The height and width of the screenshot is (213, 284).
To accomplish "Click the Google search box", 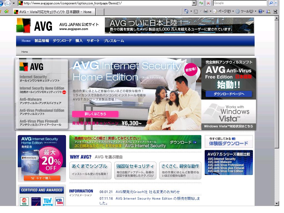I will 240,3.
